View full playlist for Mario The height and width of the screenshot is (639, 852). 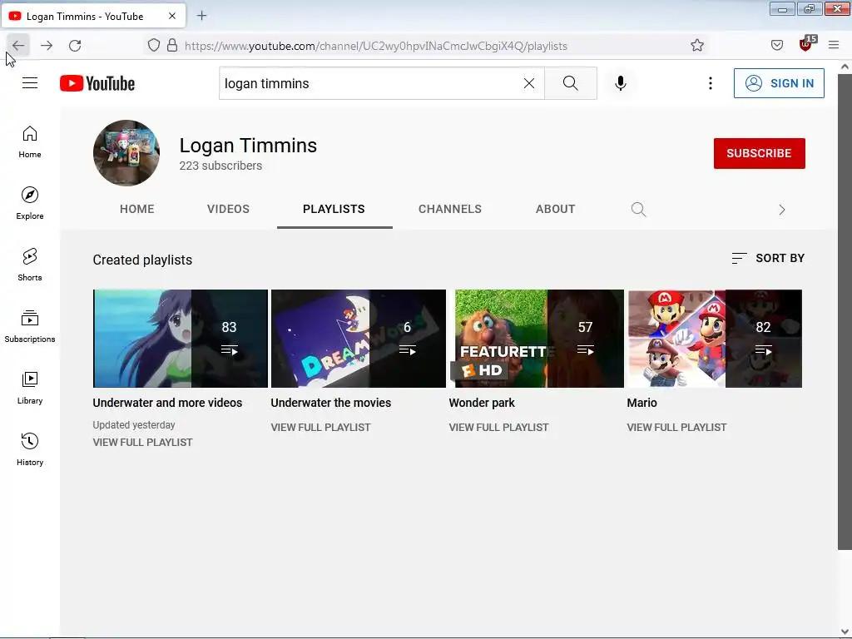[x=676, y=428]
